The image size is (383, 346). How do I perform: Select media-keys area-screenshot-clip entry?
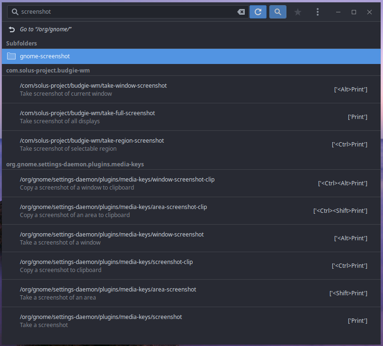coord(189,211)
